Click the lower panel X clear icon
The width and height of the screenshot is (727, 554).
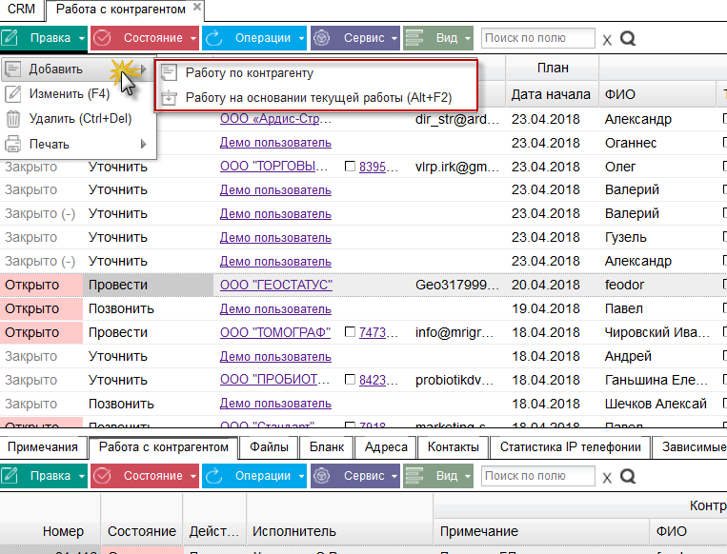pos(607,478)
